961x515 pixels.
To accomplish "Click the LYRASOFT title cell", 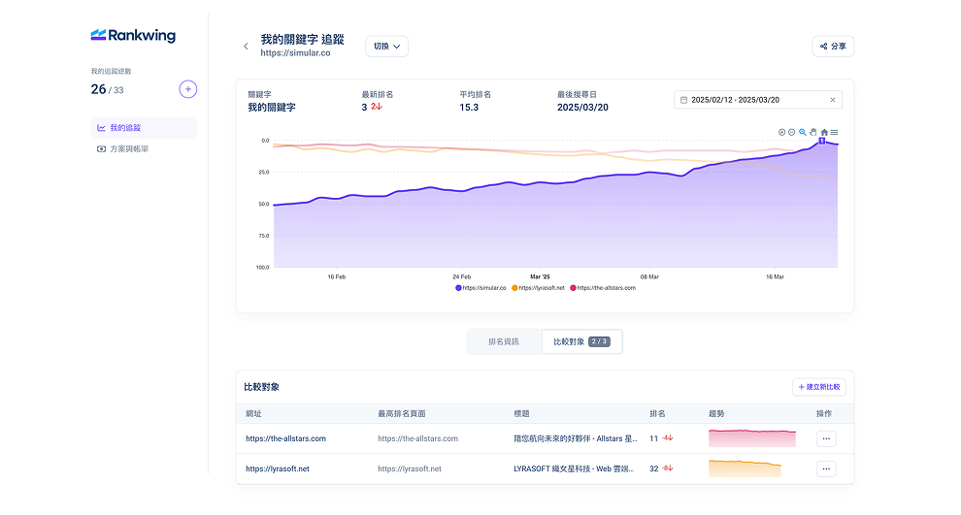I will [575, 469].
